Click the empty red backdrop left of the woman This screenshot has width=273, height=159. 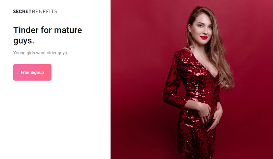click(138, 78)
